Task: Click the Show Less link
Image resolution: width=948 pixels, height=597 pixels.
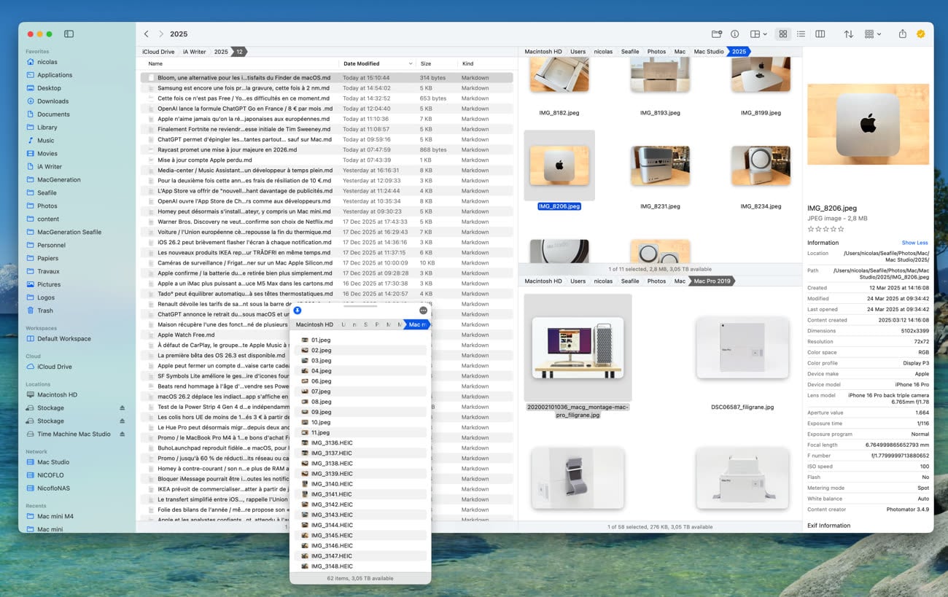Action: (x=914, y=243)
